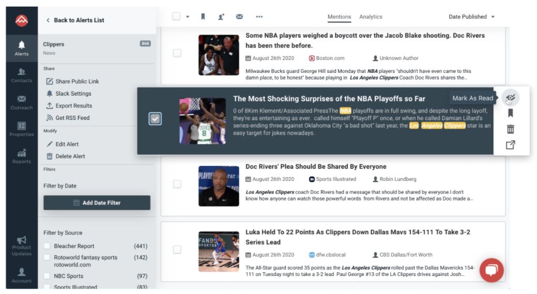Screen dimensions: 537x294
Task: Check the Doc Rivers' Plea article checkbox
Action: tap(177, 184)
